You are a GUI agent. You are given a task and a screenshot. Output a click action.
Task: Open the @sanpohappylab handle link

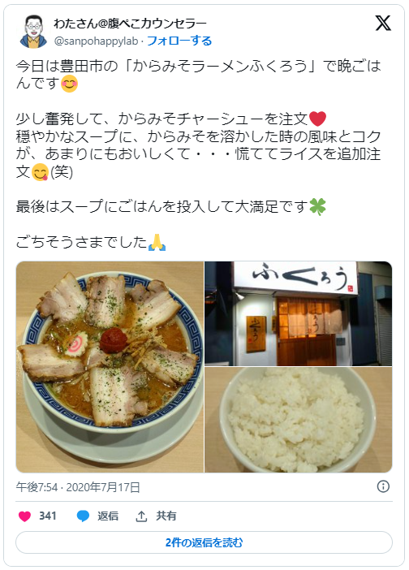pyautogui.click(x=96, y=41)
